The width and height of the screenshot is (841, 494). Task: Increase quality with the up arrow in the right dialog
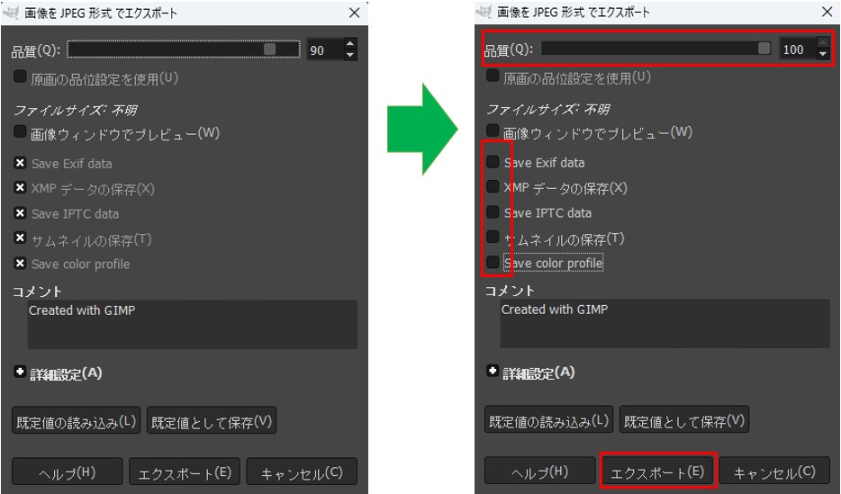pyautogui.click(x=823, y=43)
